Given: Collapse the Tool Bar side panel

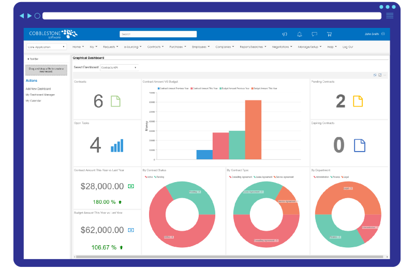Looking at the screenshot, I should point(33,59).
